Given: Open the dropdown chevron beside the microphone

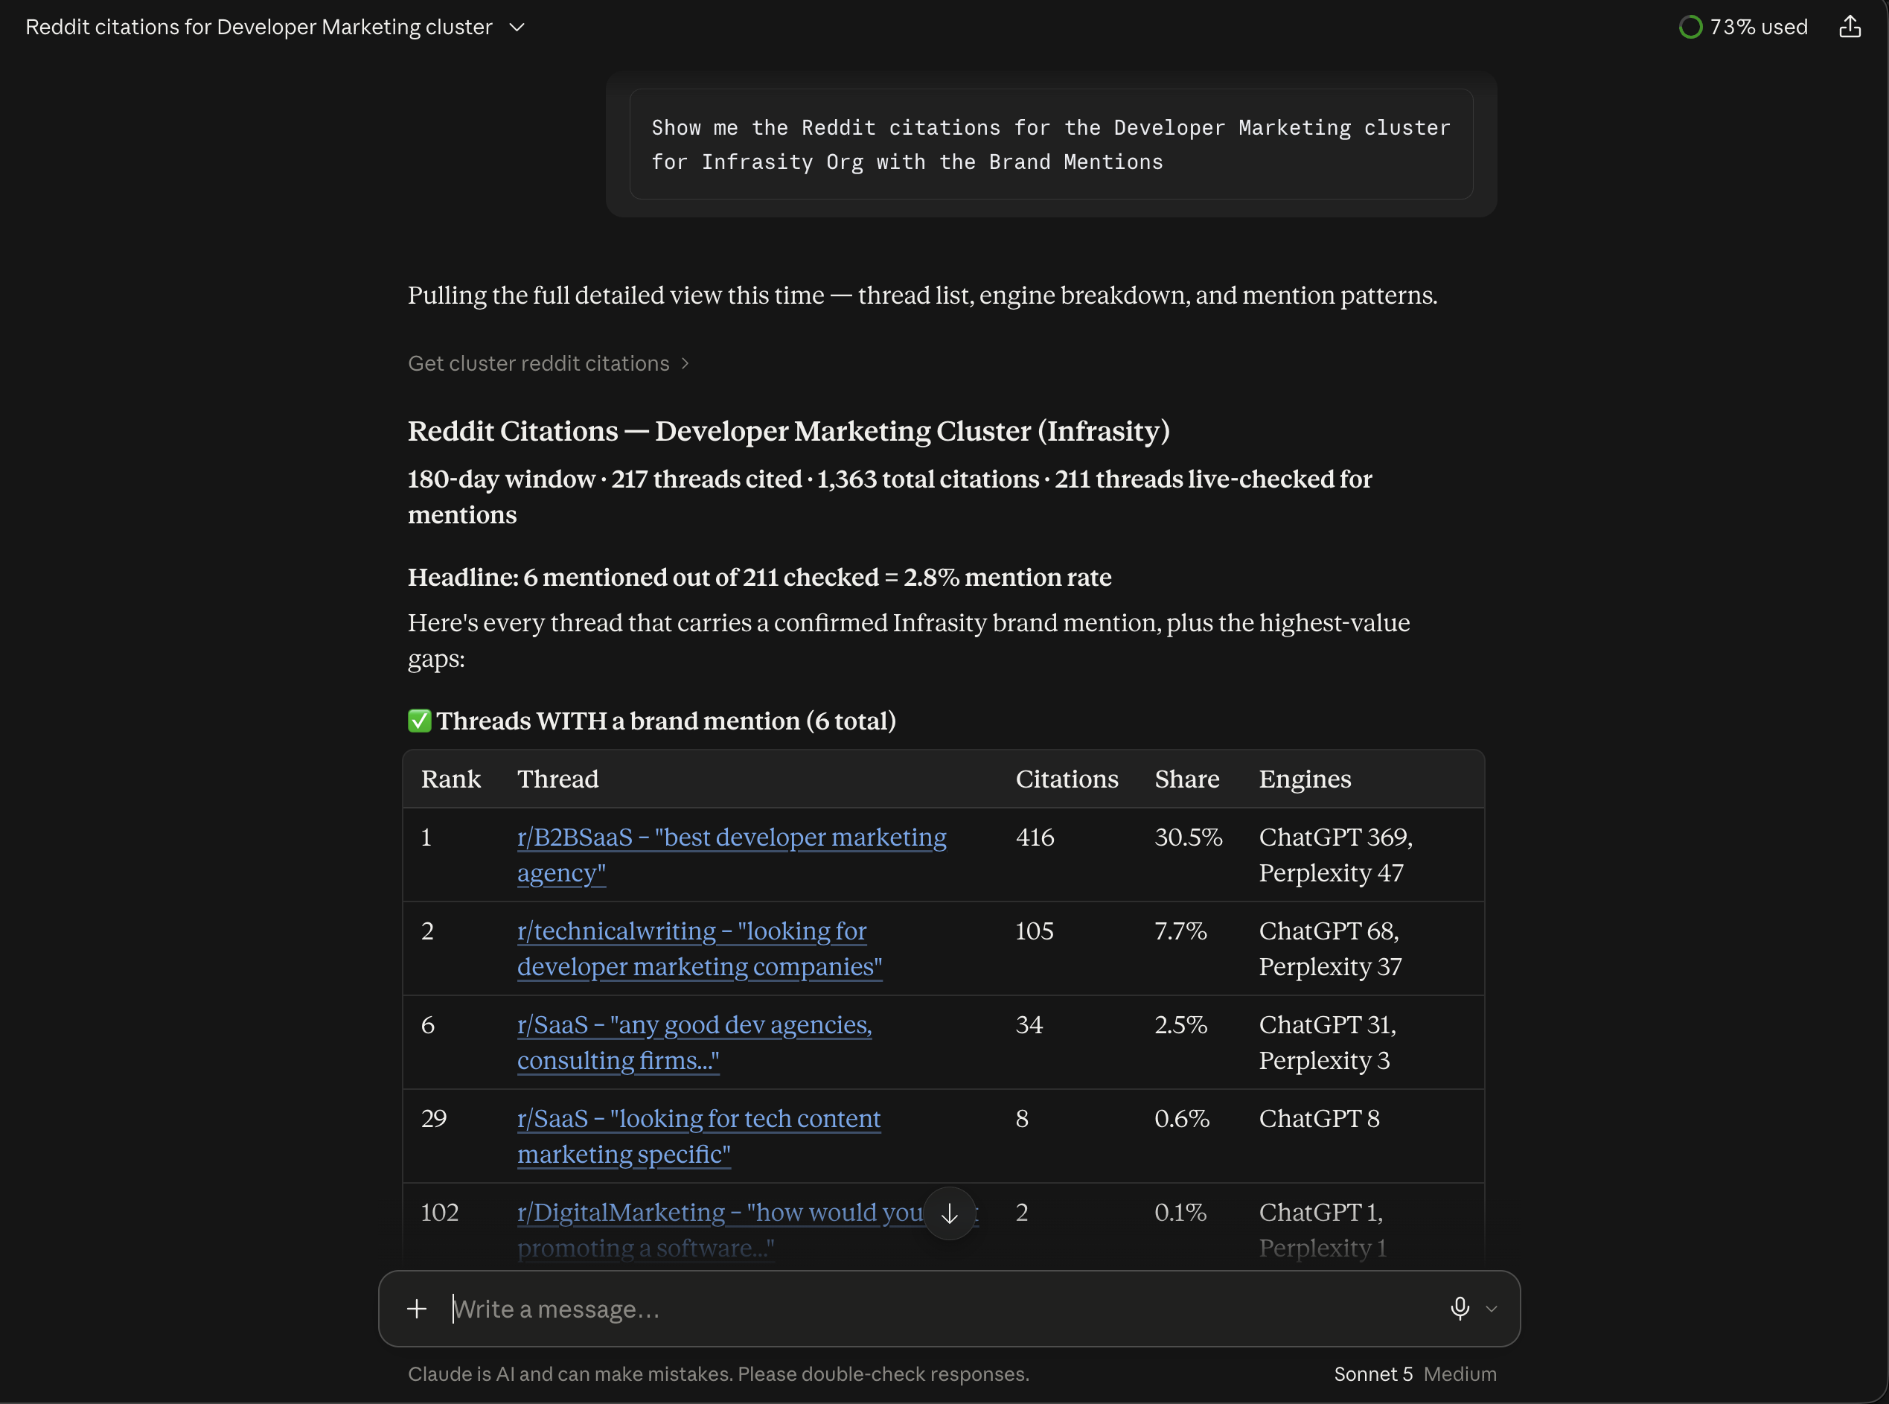Looking at the screenshot, I should pos(1492,1309).
